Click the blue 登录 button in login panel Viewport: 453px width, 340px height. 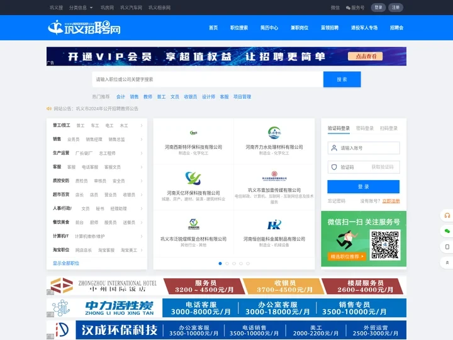(364, 187)
